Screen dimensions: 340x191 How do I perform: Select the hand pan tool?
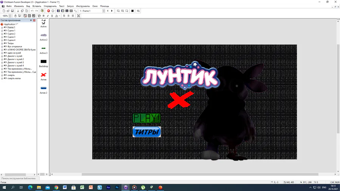click(15, 16)
